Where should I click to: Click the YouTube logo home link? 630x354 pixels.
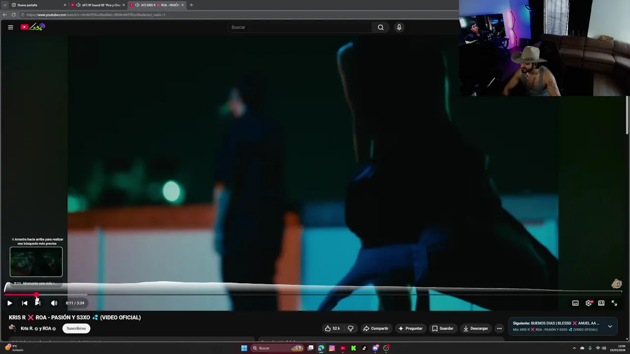[32, 27]
